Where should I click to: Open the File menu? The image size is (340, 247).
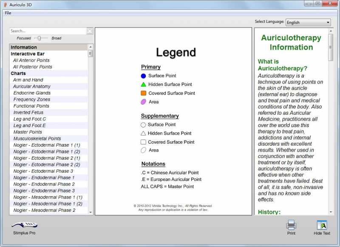8,13
